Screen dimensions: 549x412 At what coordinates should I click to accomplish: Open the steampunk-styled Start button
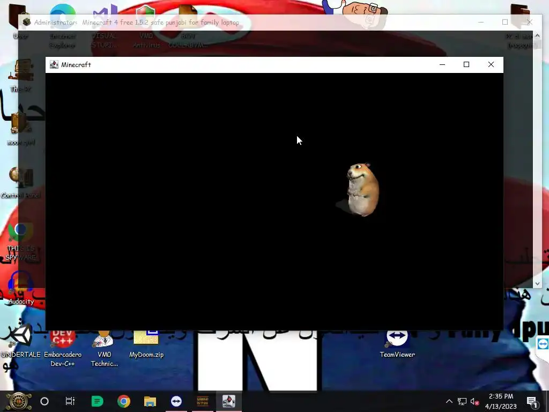[18, 401]
